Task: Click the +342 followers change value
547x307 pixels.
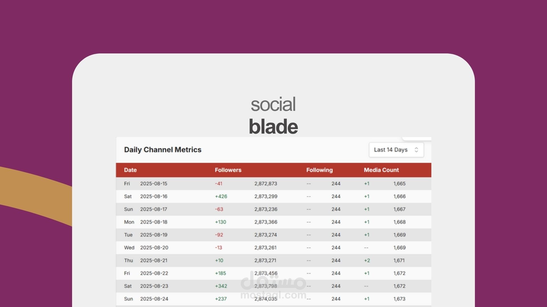Action: [221, 286]
